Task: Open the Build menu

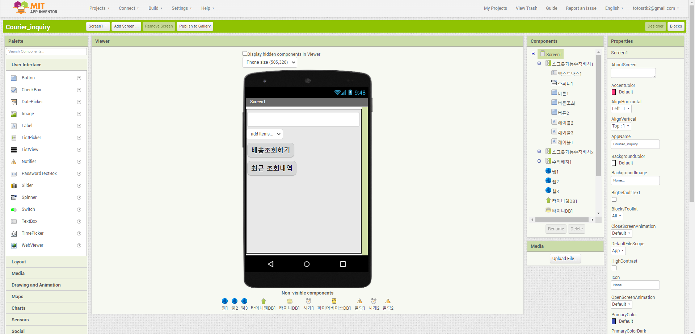Action: click(155, 8)
